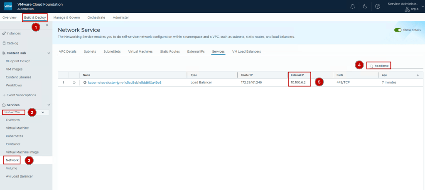Collapse the Services section chevron
The height and width of the screenshot is (190, 425).
(49, 105)
